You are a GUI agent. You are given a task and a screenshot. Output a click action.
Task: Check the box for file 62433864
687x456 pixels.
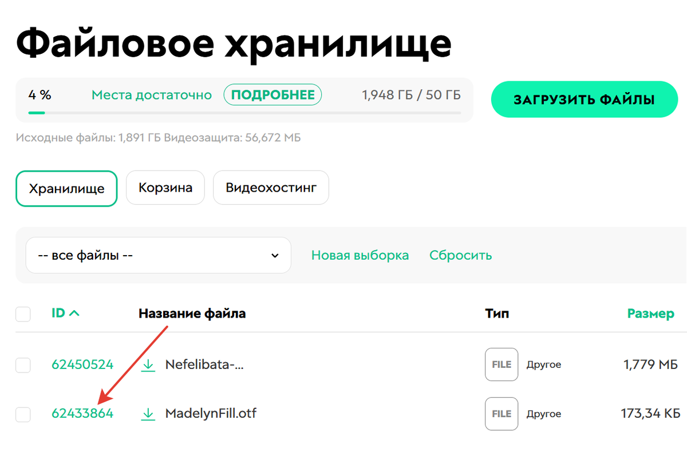(x=23, y=414)
